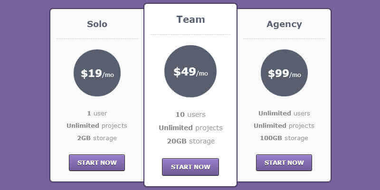Select the $49/mo price badge

click(x=190, y=71)
